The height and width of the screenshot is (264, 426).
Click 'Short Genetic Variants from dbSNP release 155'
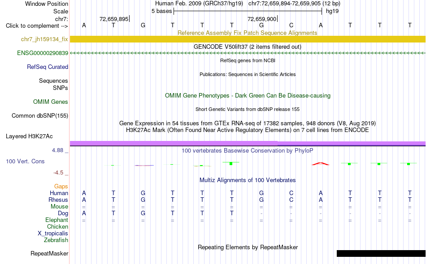pos(248,109)
